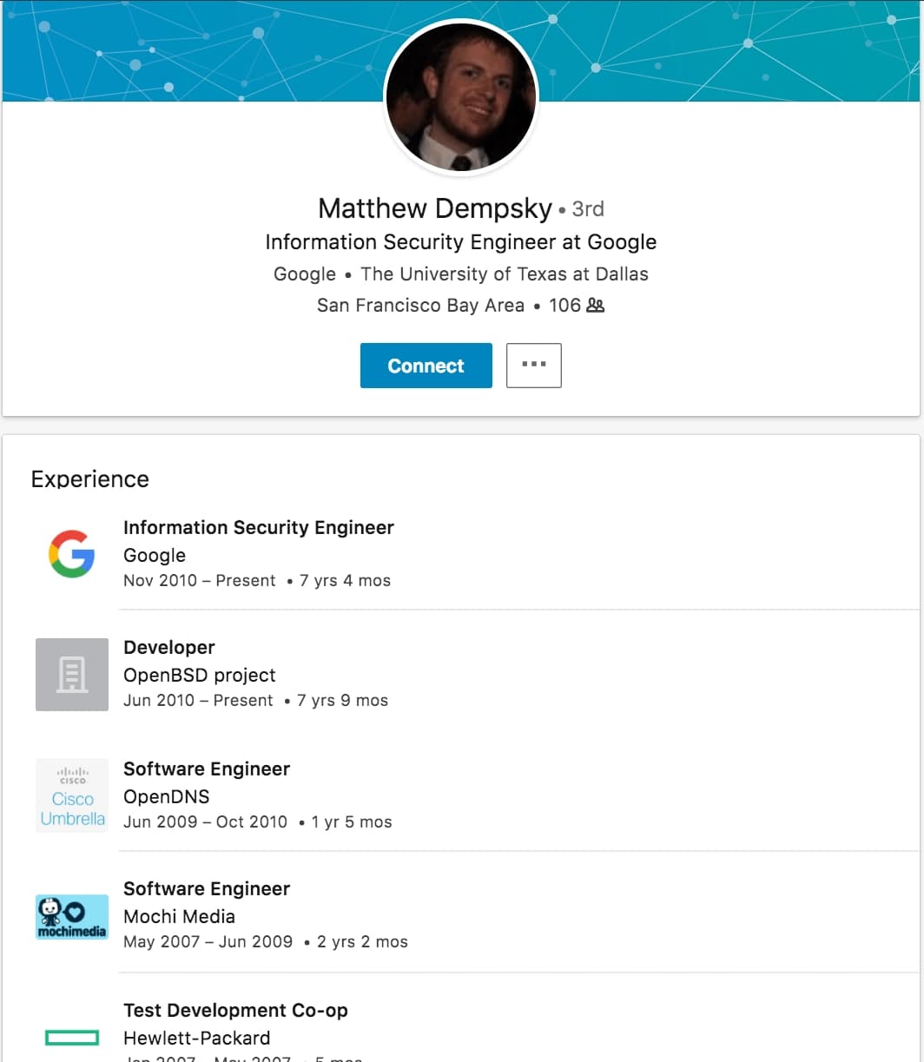This screenshot has width=924, height=1062.
Task: Click the generic building icon for OpenBSD project
Action: tap(71, 674)
